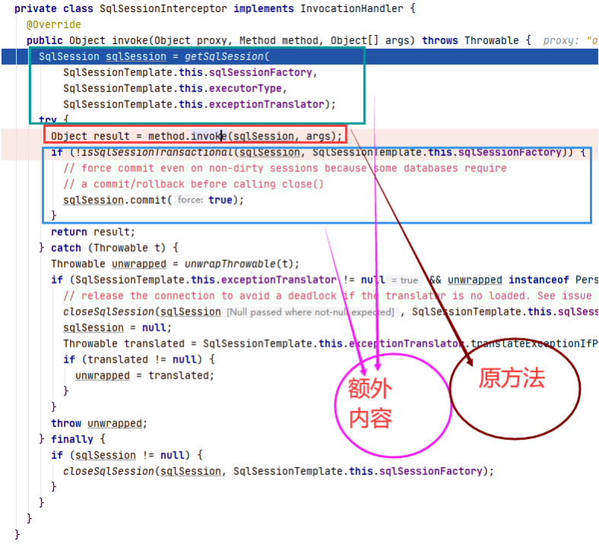Click the 'throw unwrapped;' statement
Viewport: 599px width, 550px height.
click(99, 424)
